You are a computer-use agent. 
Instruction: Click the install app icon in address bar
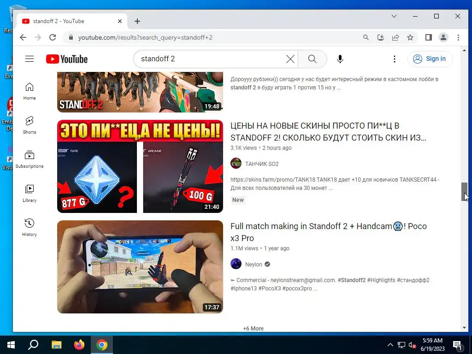click(380, 37)
